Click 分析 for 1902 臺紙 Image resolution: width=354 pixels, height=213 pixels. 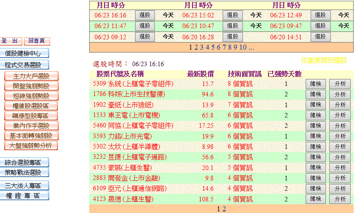tap(340, 105)
